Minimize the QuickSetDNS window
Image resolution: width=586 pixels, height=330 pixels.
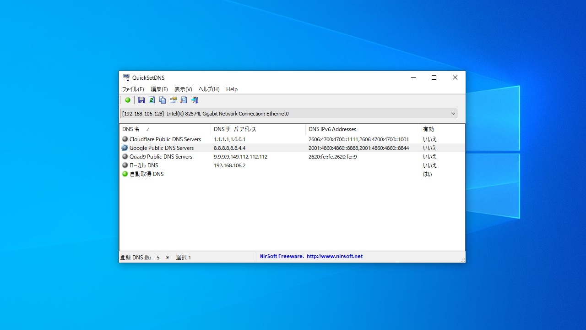click(413, 77)
